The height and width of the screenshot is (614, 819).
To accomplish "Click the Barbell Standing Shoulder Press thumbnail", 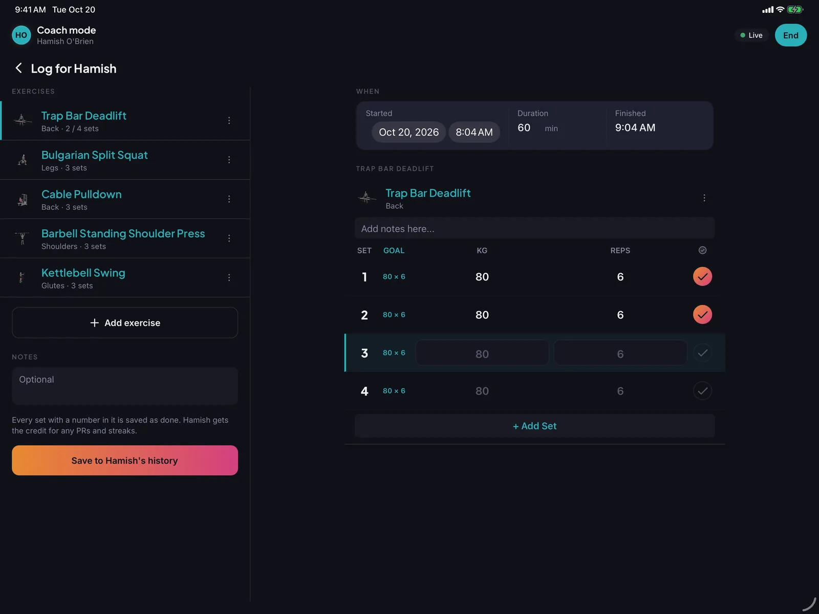I will [x=22, y=238].
